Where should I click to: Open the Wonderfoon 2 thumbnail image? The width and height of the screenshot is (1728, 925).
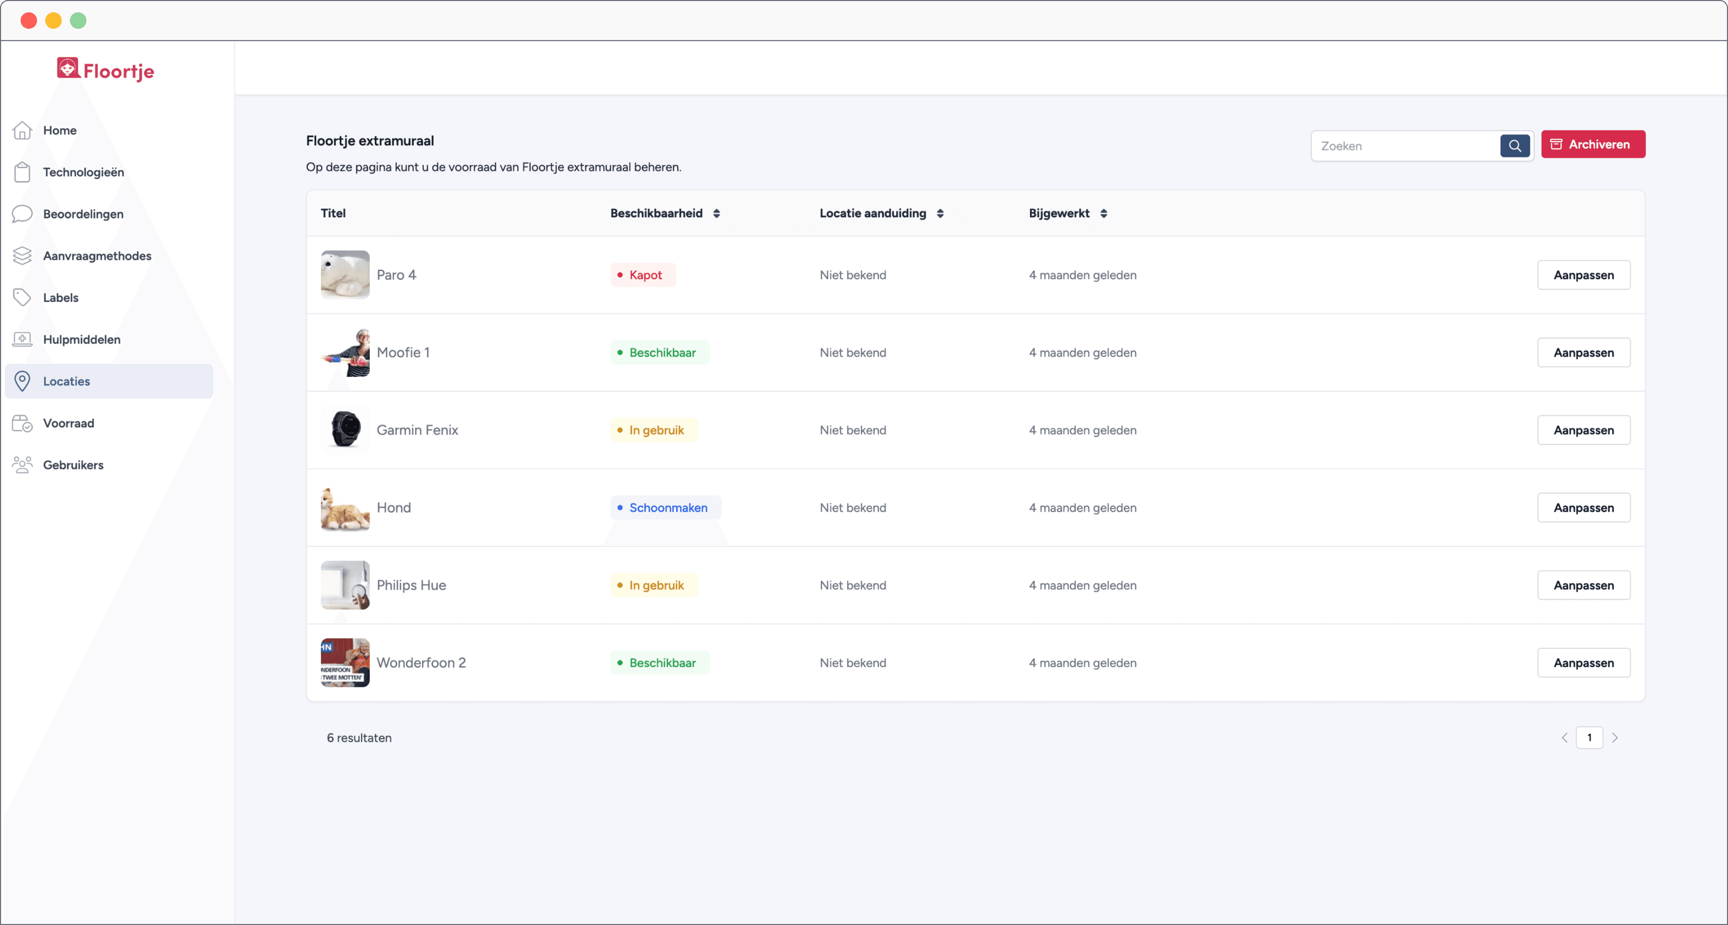click(x=345, y=662)
